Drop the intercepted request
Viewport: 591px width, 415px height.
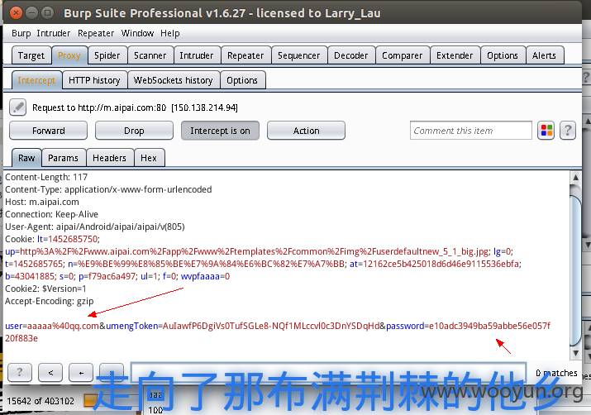[134, 131]
